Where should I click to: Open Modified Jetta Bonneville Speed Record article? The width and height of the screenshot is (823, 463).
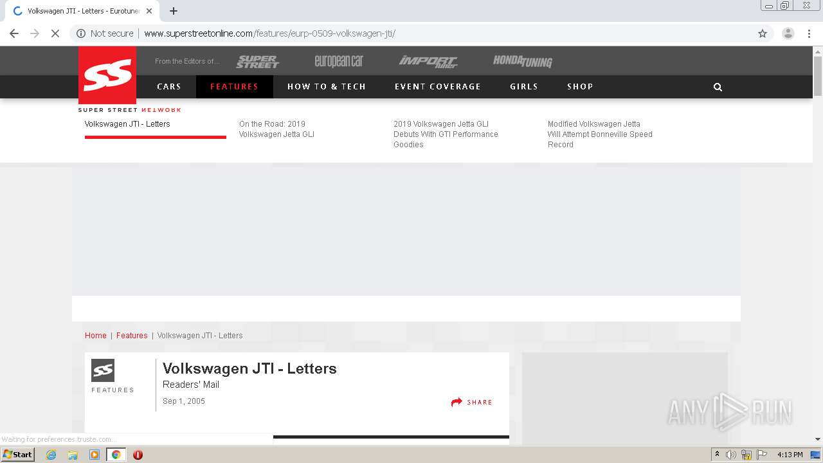(600, 134)
